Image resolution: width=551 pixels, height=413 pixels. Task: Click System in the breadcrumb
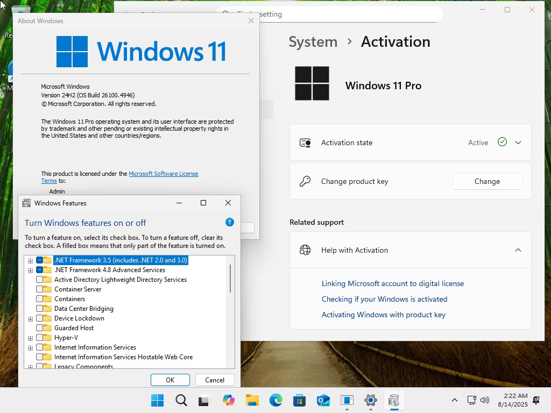(x=313, y=42)
